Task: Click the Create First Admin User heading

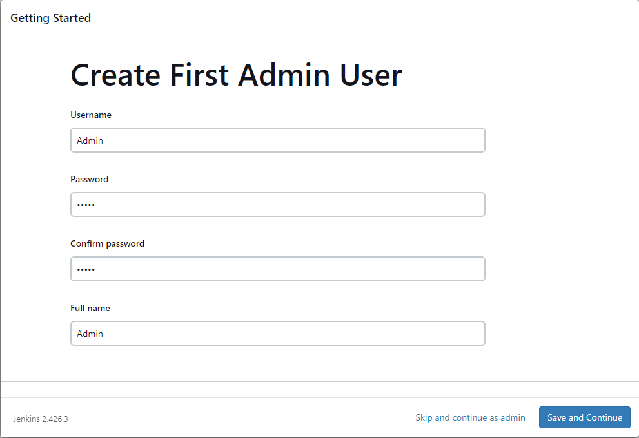Action: [236, 75]
